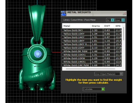Select the Yellow Gold:10KY row

92,34
